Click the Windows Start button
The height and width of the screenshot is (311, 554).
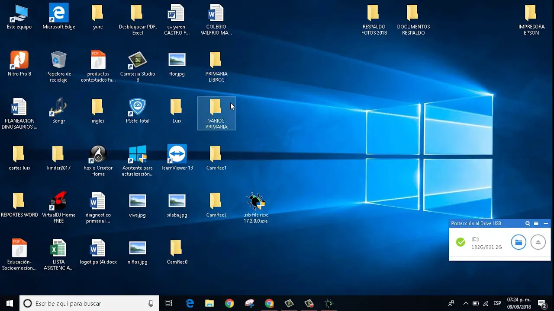point(10,303)
